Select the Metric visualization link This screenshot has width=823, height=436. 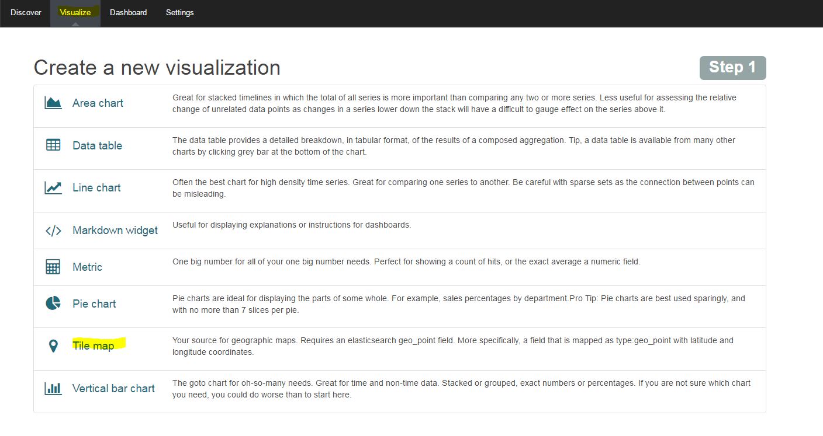87,267
